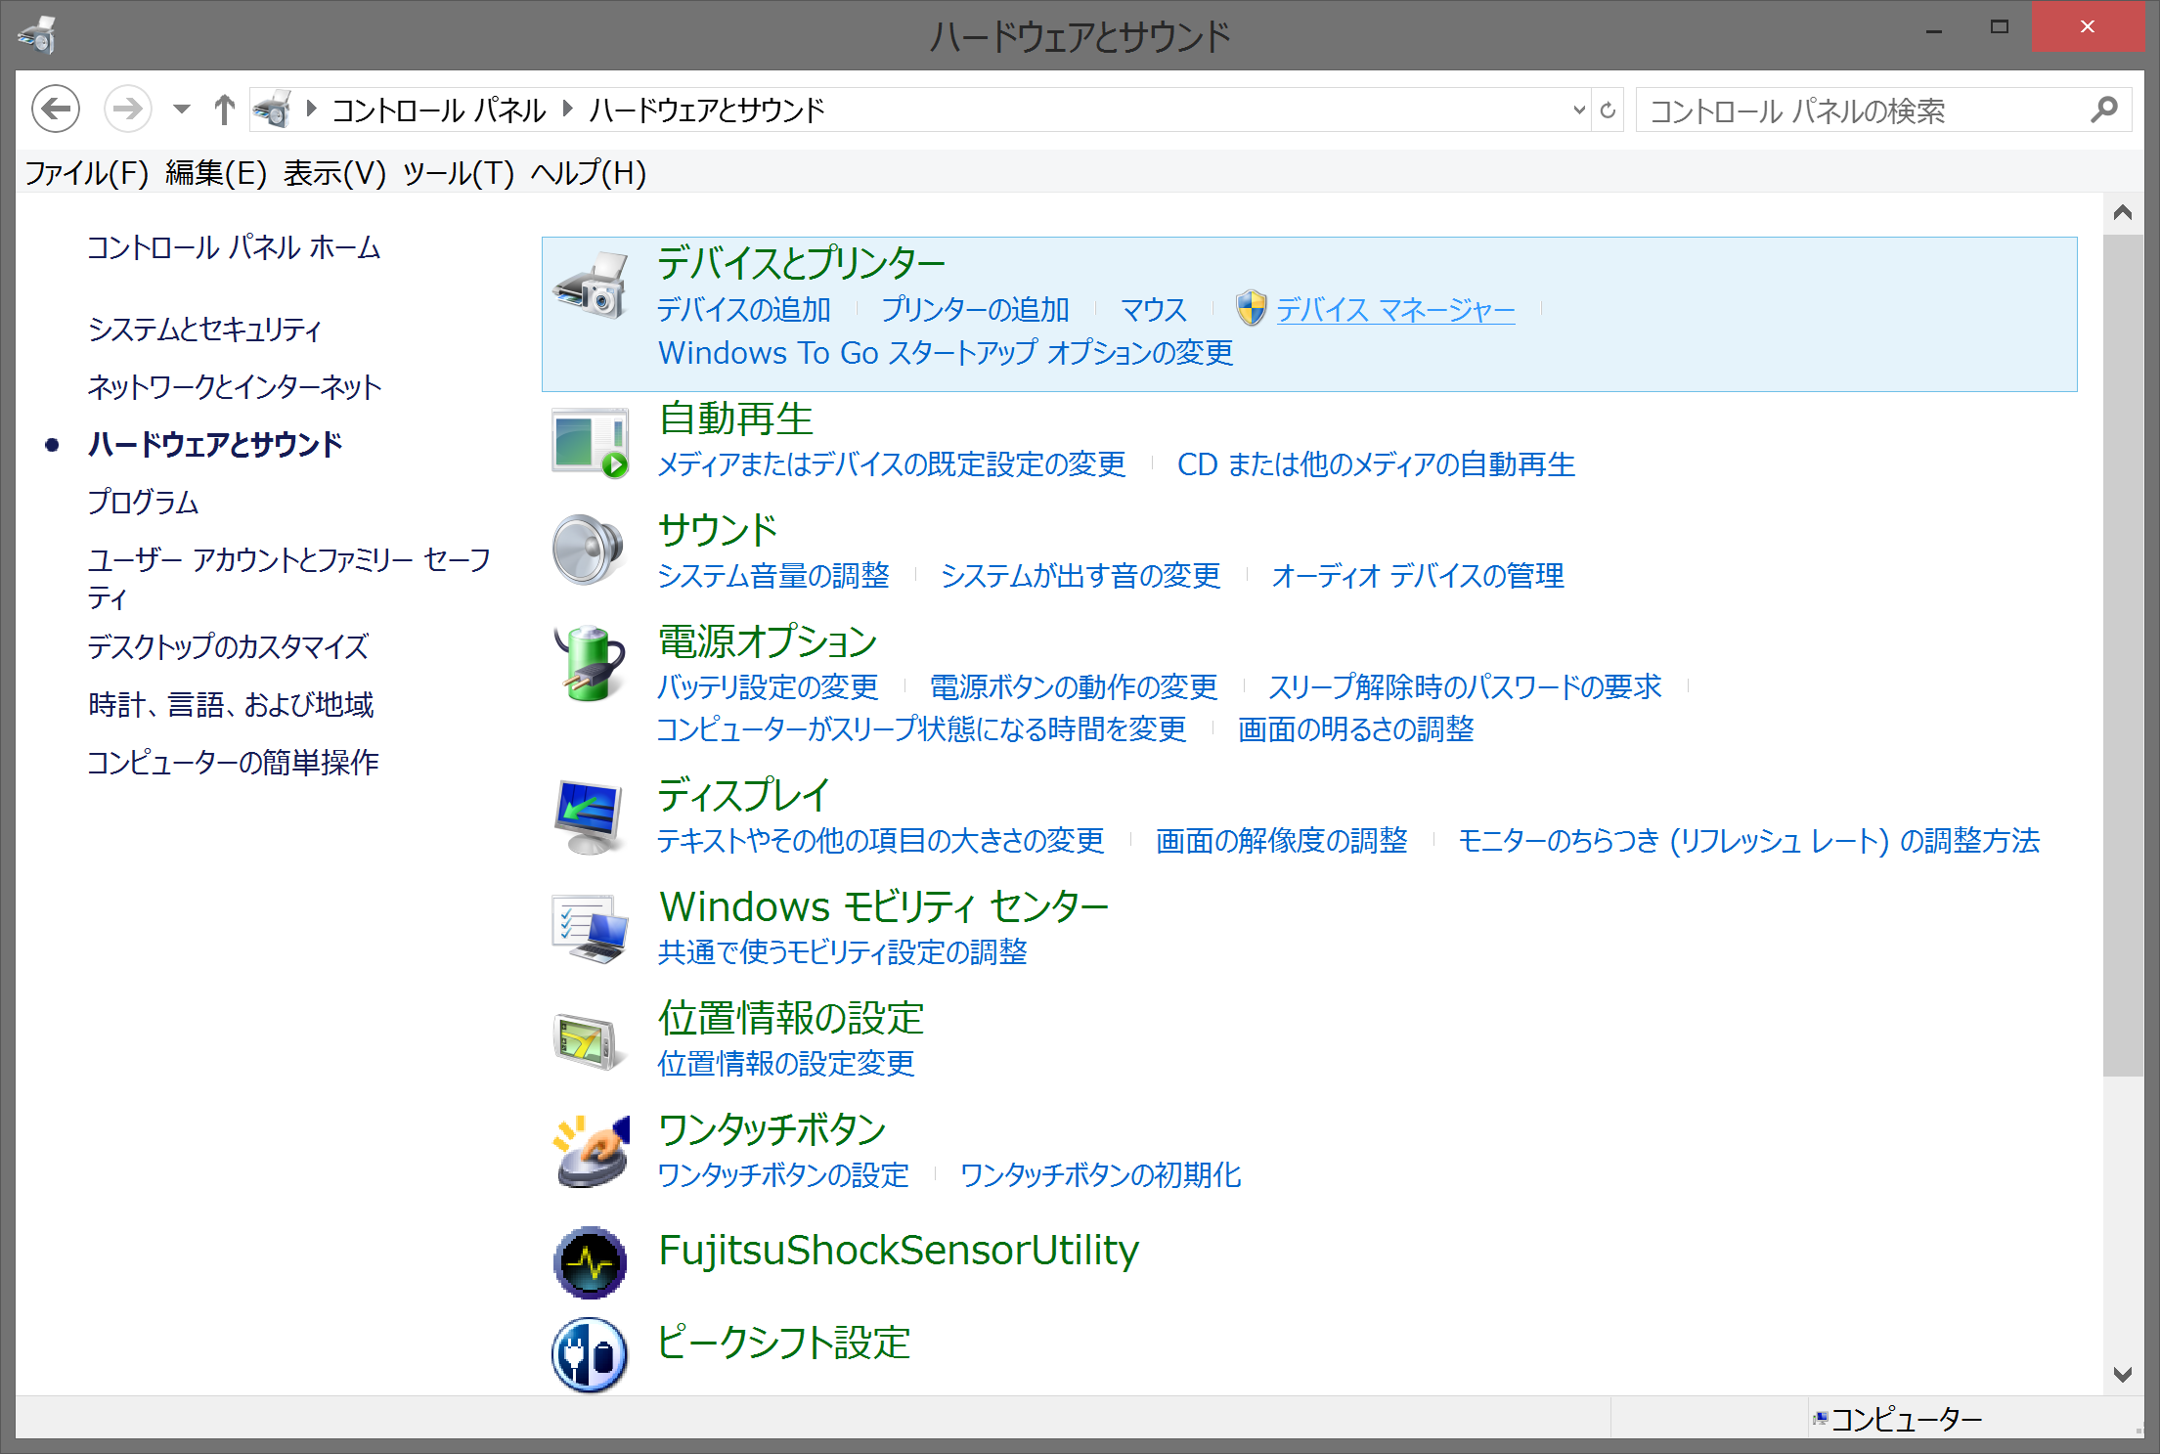Open the recent locations dropdown arrow

(181, 109)
